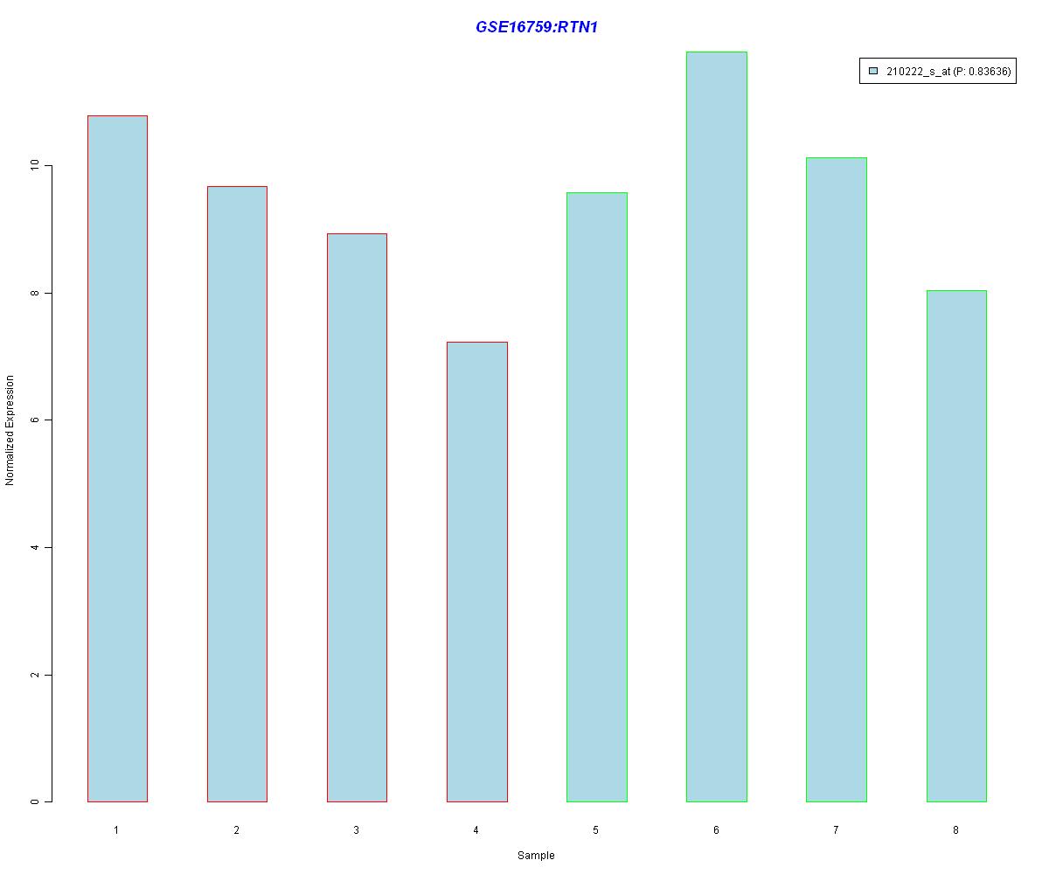Click the x-axis title Sample
Screen dimensions: 1049x874
(536, 856)
